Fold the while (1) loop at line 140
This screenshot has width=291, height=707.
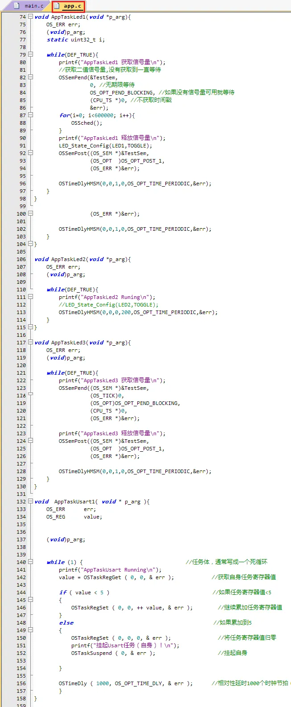coord(30,562)
